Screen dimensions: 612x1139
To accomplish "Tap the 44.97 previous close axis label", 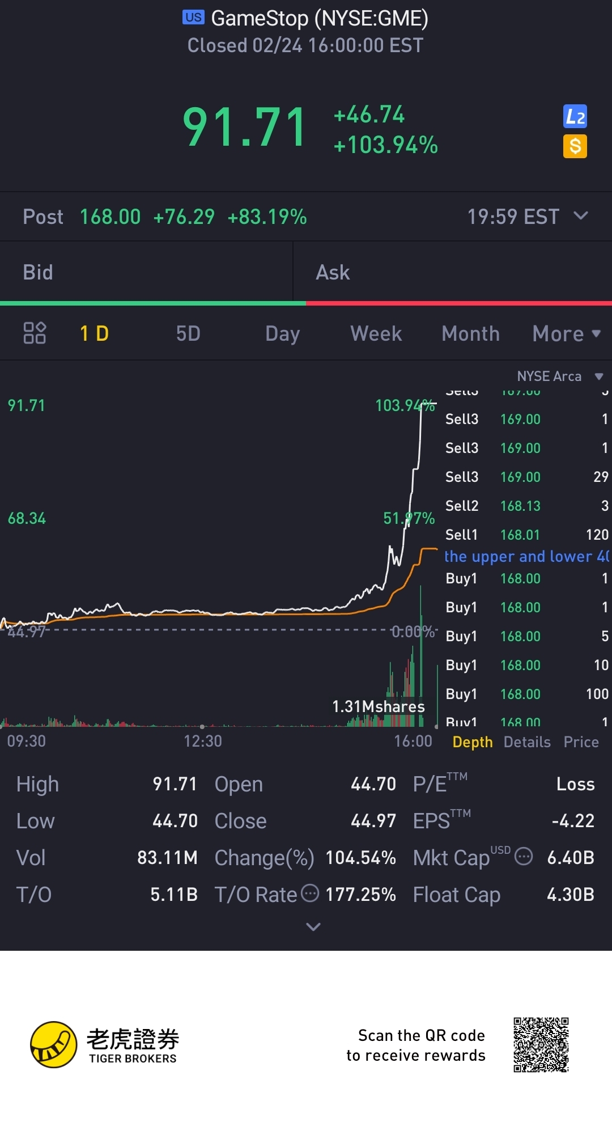I will (26, 632).
